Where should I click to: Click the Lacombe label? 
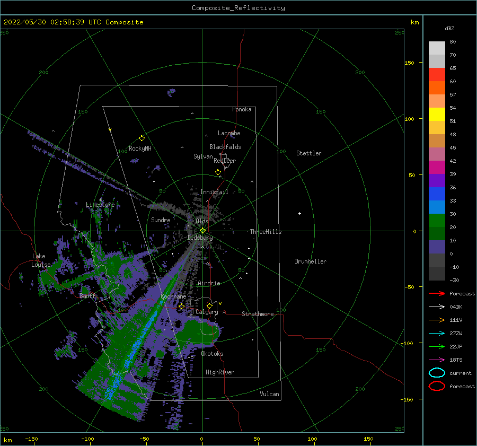pos(229,133)
